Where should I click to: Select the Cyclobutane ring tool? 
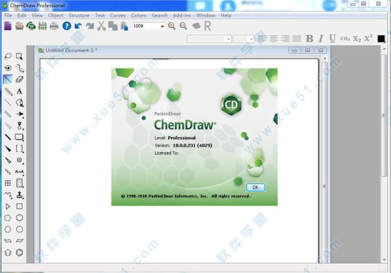(x=20, y=206)
